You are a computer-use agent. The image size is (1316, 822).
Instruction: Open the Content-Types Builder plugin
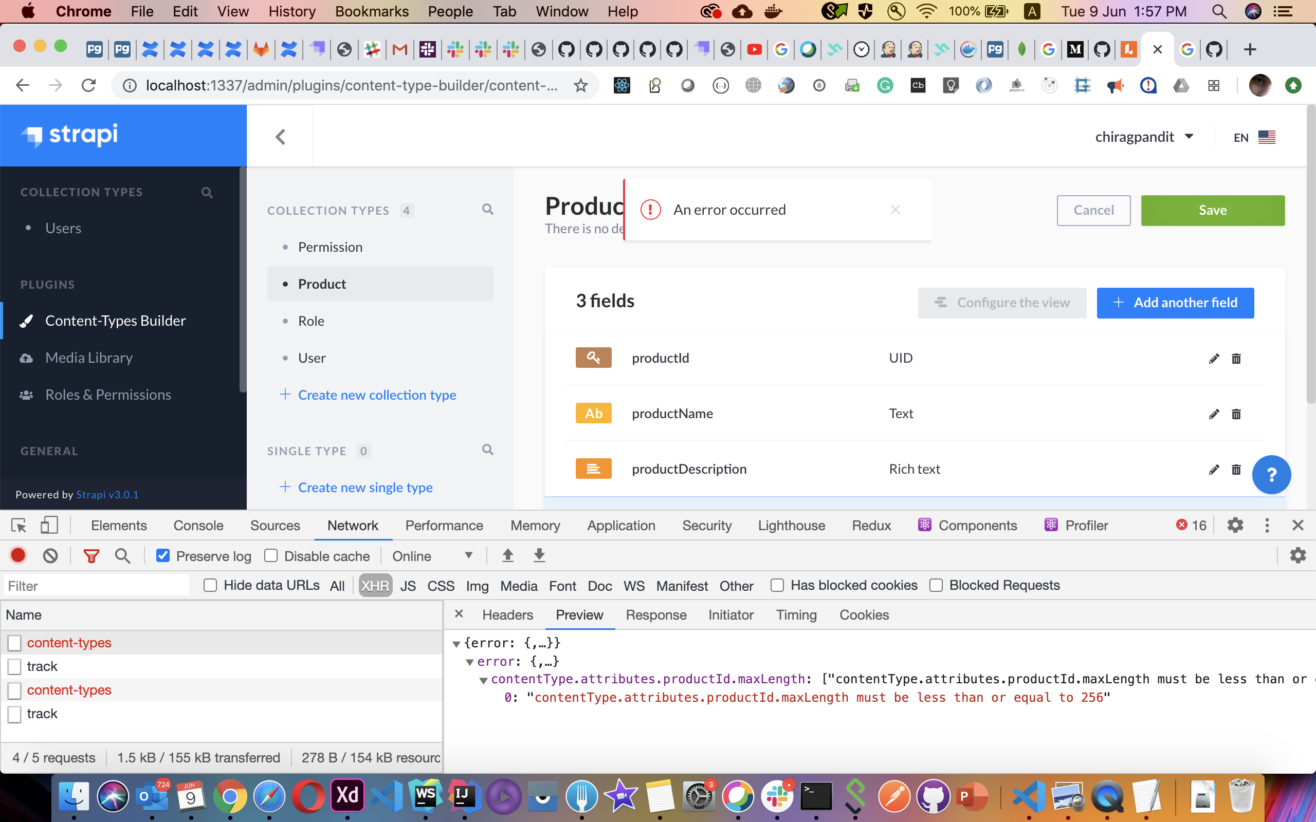116,320
